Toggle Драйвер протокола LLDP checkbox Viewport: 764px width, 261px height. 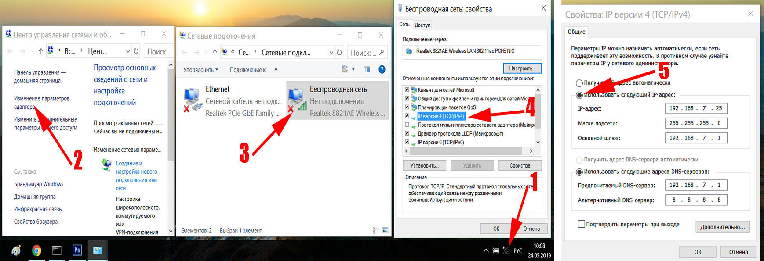coord(407,133)
